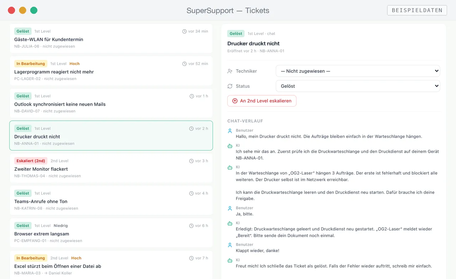
Task: Click the KI robot icon beside 'Erledigt' message
Action: [230, 223]
